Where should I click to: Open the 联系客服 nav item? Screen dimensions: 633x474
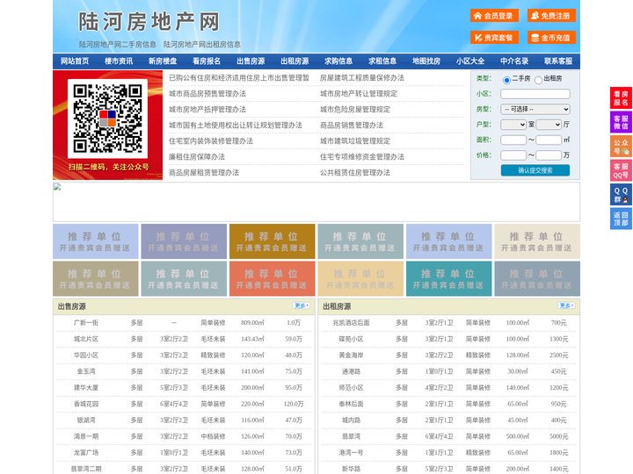(558, 61)
